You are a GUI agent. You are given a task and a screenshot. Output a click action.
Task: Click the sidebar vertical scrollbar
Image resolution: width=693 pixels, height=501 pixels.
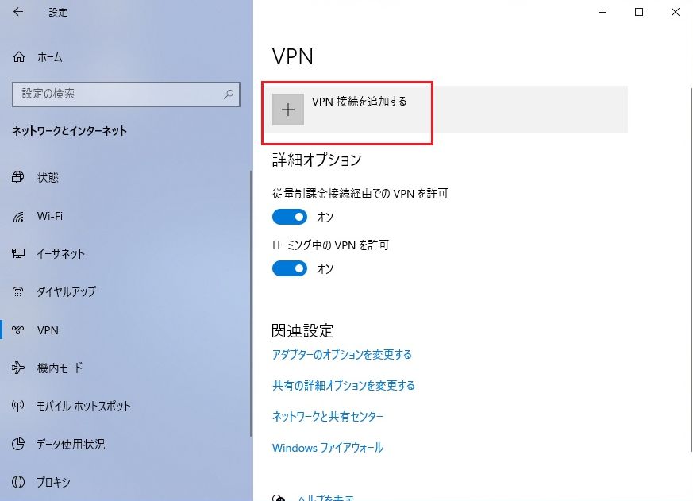point(251,303)
